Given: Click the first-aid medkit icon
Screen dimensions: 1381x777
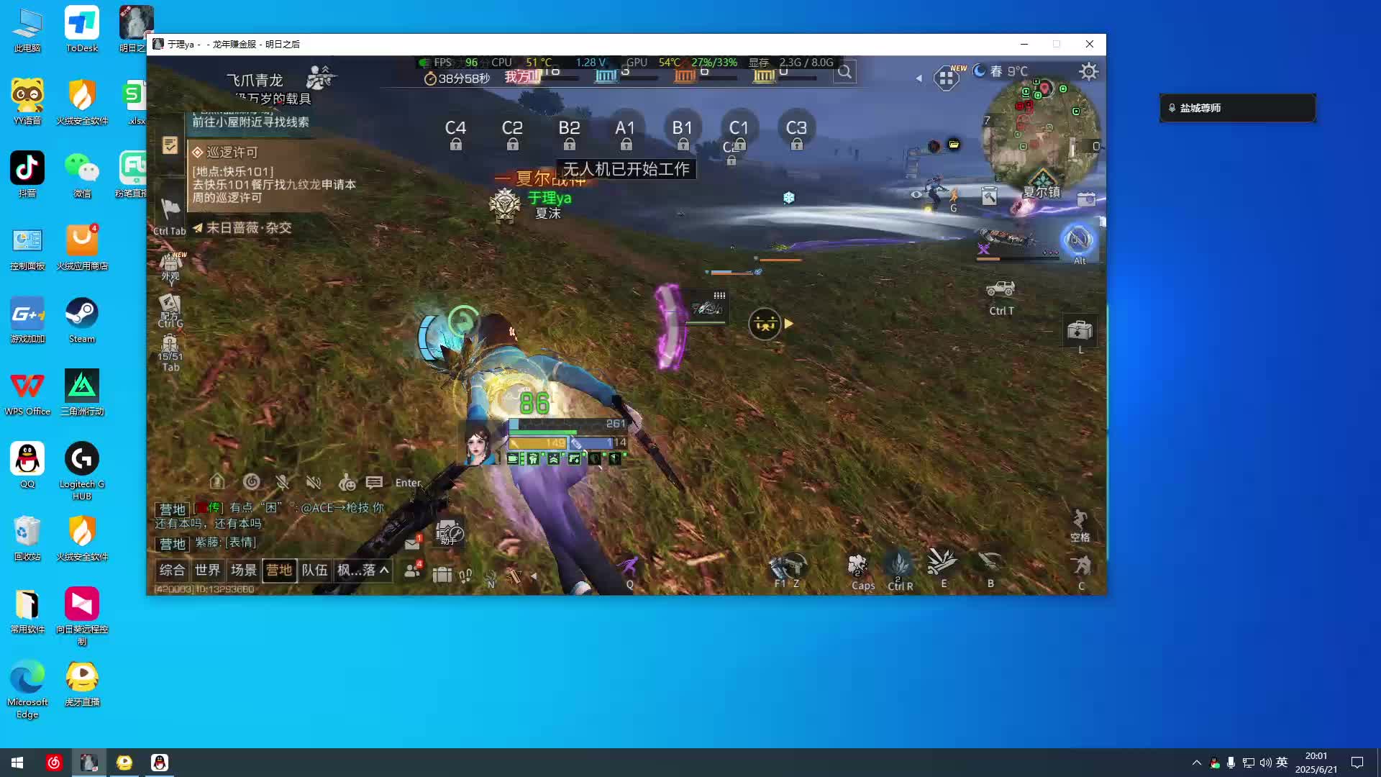Looking at the screenshot, I should pos(1080,330).
